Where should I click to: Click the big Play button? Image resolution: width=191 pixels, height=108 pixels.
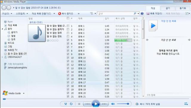pos(95,104)
